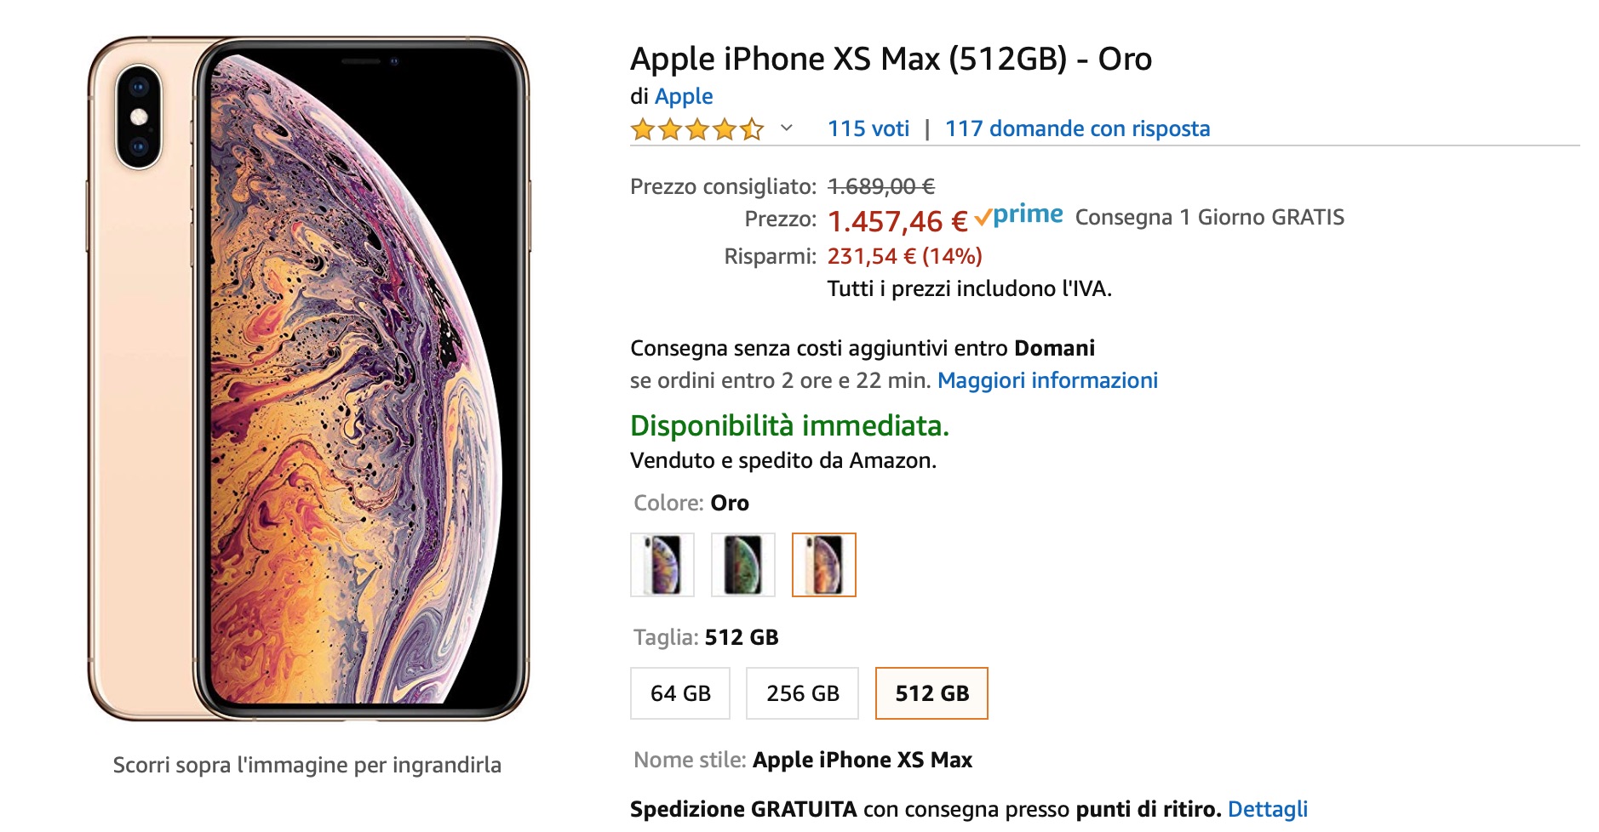This screenshot has width=1599, height=832.
Task: Select the 256 GB size option
Action: (801, 693)
